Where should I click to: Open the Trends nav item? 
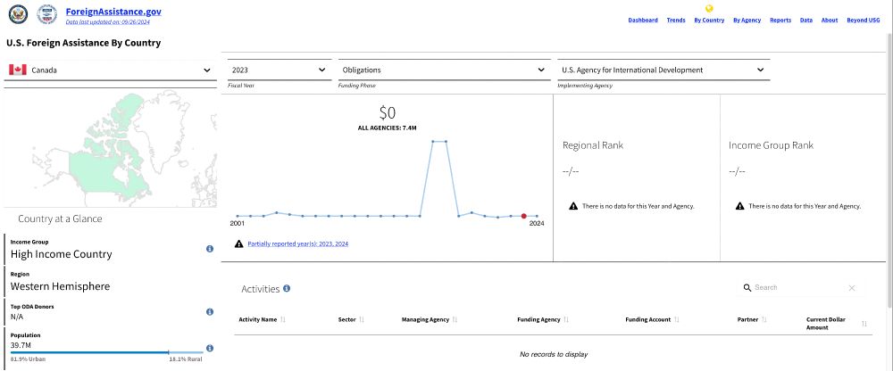[x=676, y=20]
